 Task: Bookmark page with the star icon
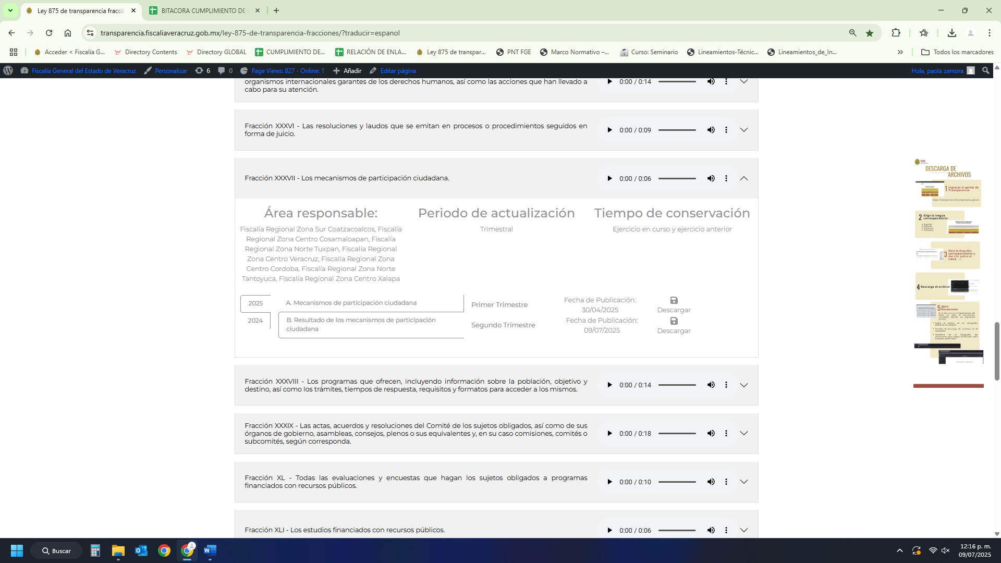coord(870,33)
